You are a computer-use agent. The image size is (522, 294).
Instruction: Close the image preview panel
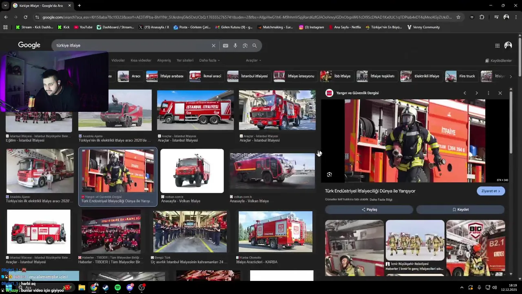tap(500, 93)
